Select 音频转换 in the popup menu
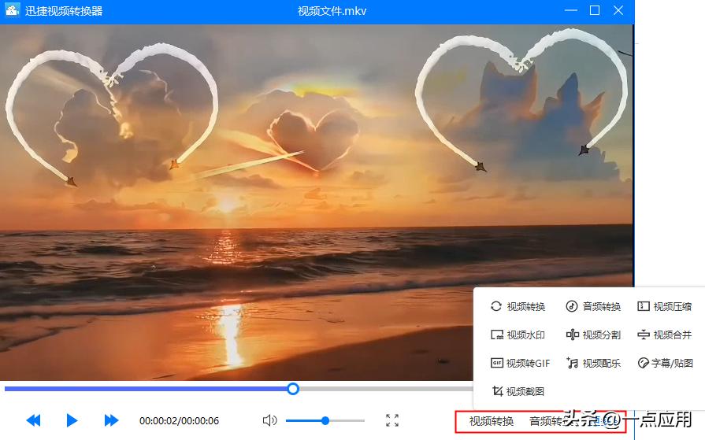 point(594,307)
